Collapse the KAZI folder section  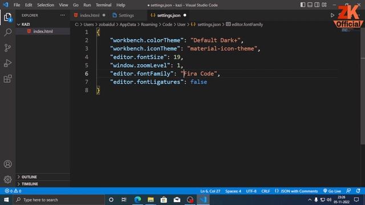coord(43,24)
